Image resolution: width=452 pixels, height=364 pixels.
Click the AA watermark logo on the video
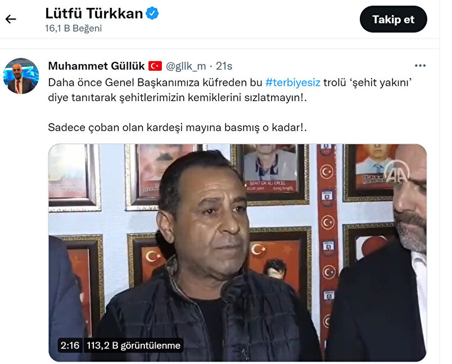click(x=397, y=172)
